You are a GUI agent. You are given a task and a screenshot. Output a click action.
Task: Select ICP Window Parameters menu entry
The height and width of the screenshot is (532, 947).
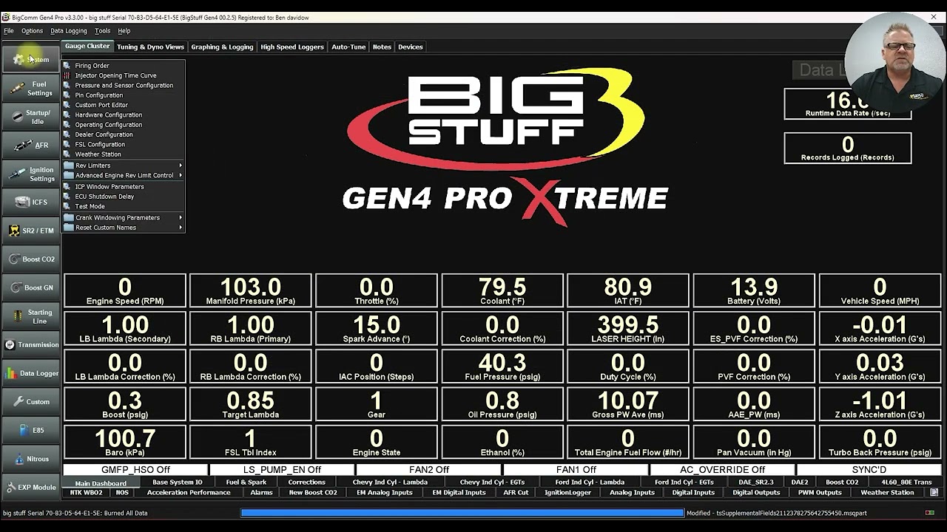pos(124,187)
